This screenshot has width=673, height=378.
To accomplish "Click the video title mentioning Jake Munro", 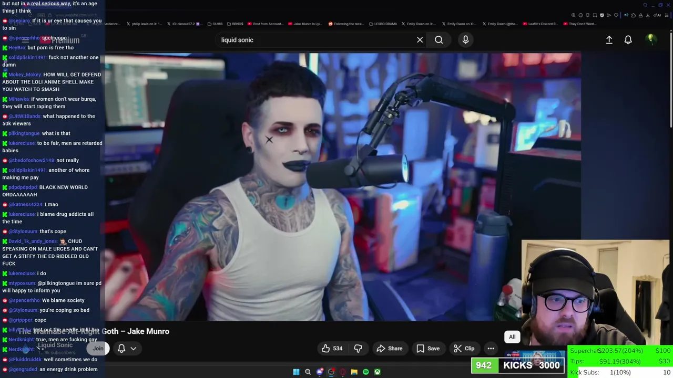I will pyautogui.click(x=94, y=331).
